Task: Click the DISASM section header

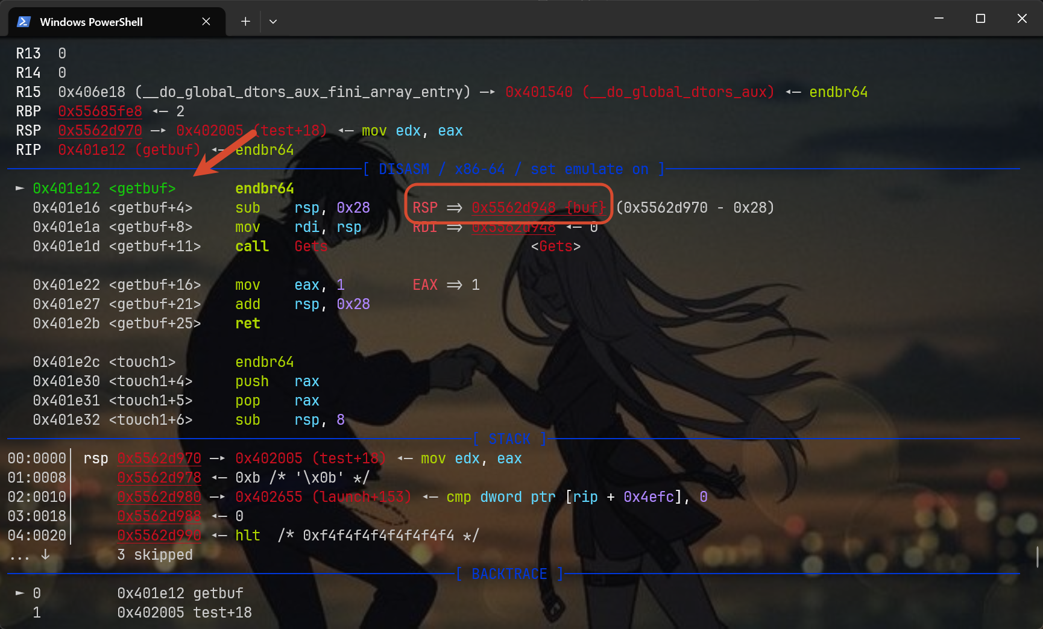Action: [x=514, y=169]
